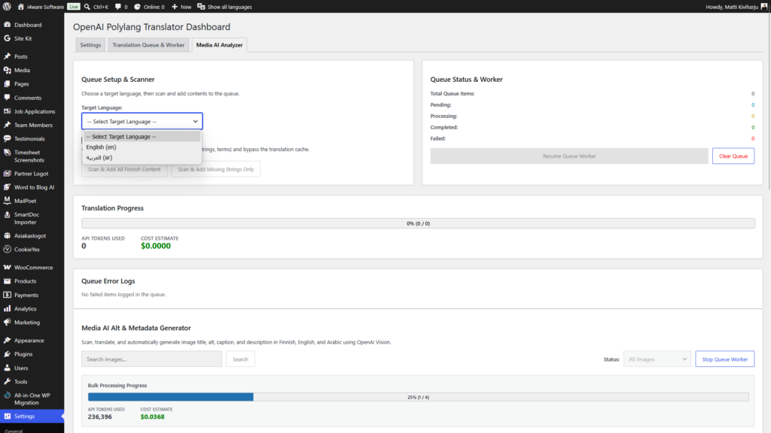Choose Arabic (ar) option

pos(142,158)
